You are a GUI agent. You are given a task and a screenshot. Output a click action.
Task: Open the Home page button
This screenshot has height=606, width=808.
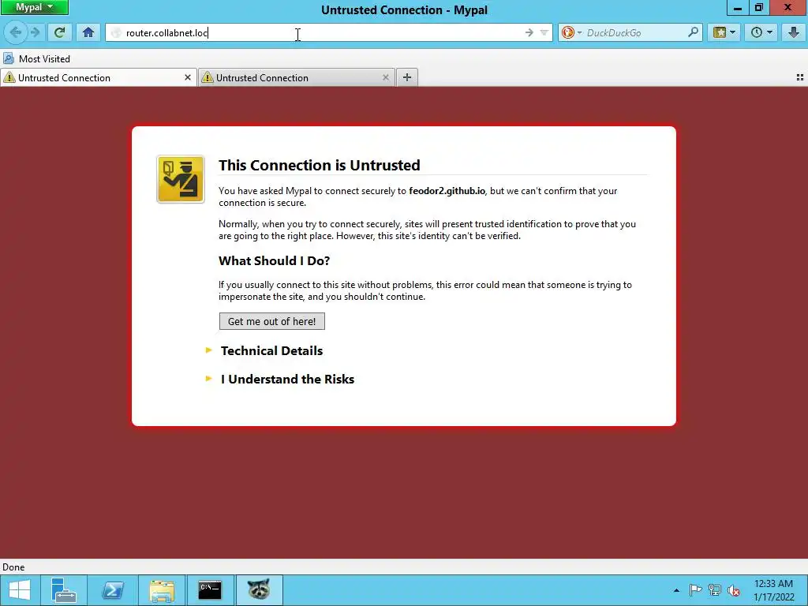point(88,32)
